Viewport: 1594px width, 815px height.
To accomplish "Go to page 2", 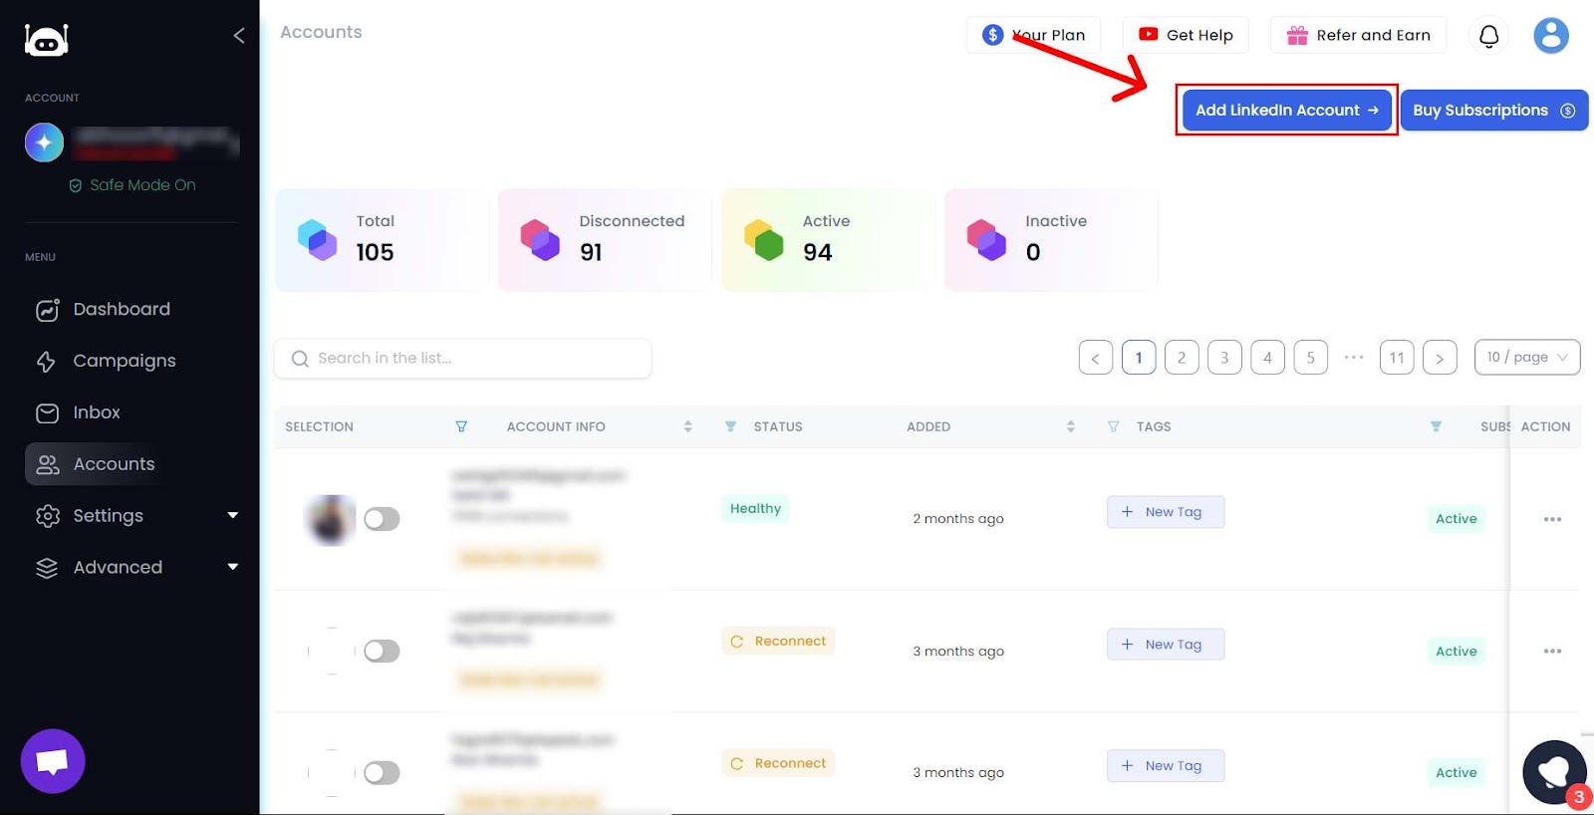I will point(1182,358).
